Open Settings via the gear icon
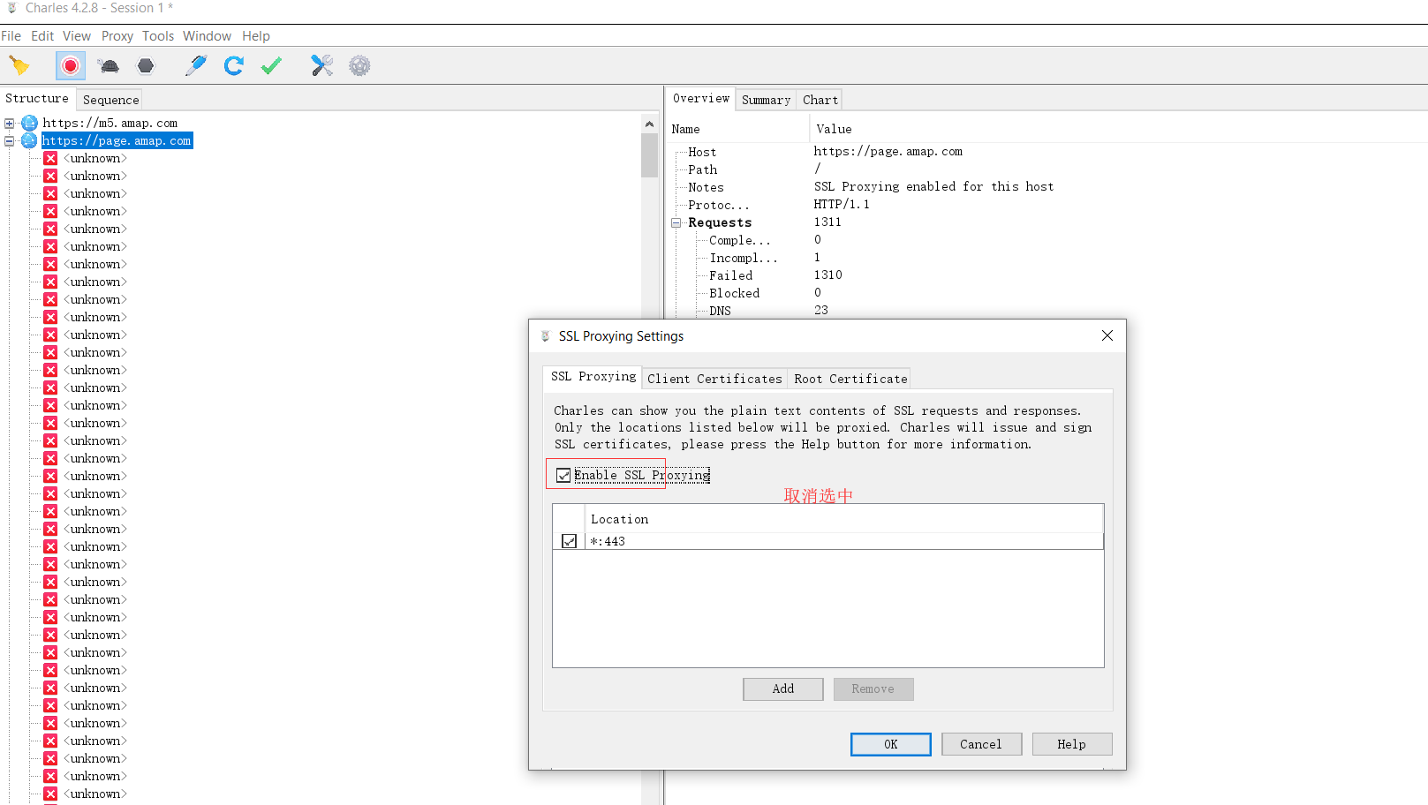Image resolution: width=1428 pixels, height=805 pixels. point(359,66)
